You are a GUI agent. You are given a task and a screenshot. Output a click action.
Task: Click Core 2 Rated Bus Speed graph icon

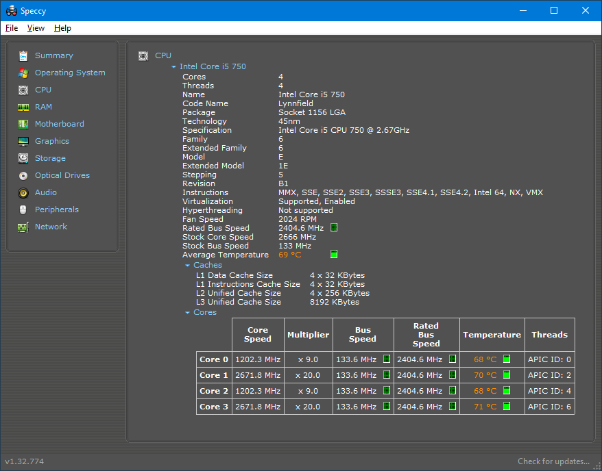[x=453, y=390]
